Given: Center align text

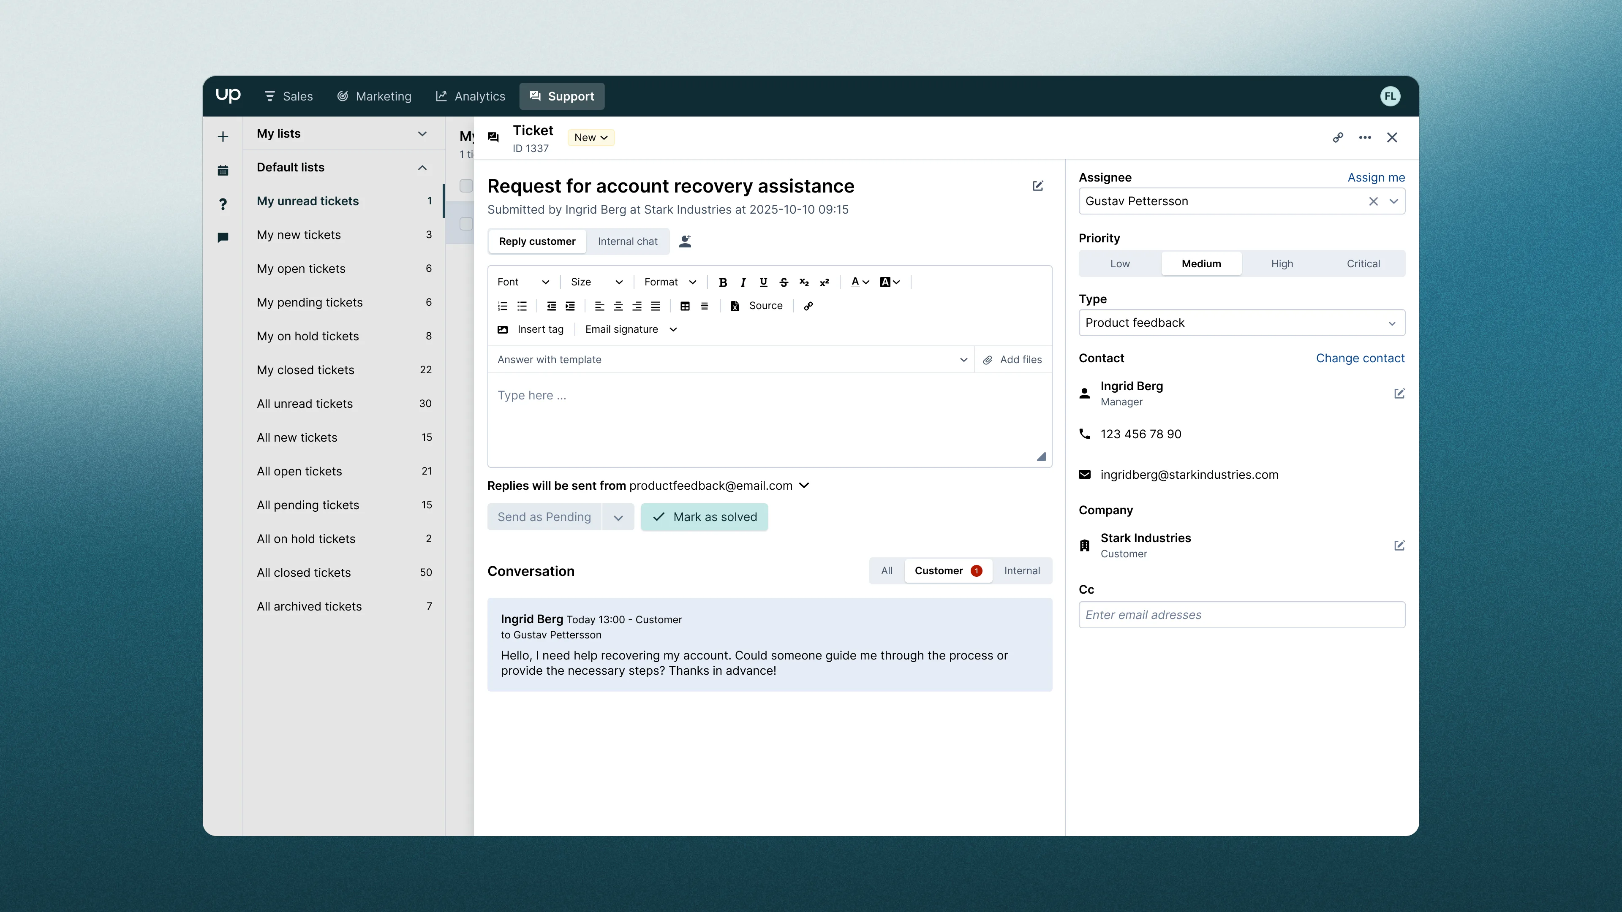Looking at the screenshot, I should 618,306.
